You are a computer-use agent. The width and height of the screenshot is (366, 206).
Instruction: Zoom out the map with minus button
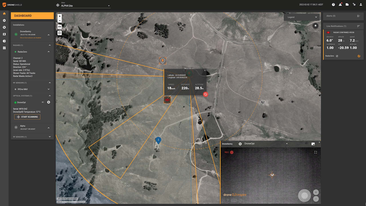point(60,21)
